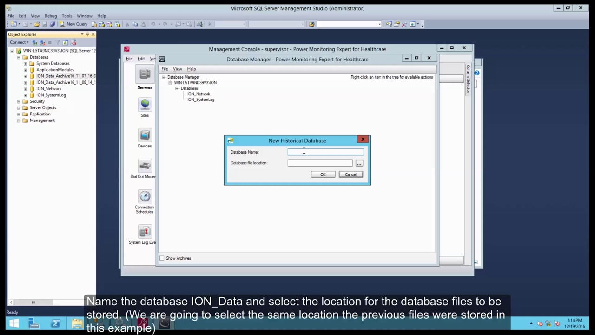Open the Debug menu in SSMS

pos(51,16)
